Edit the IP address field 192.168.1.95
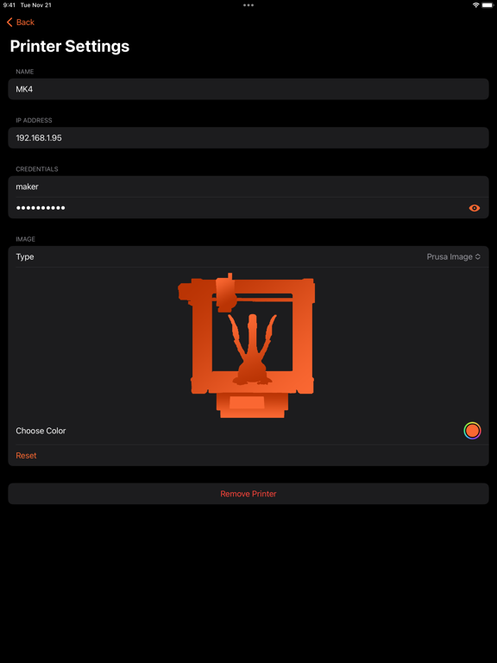This screenshot has height=663, width=497. point(248,138)
